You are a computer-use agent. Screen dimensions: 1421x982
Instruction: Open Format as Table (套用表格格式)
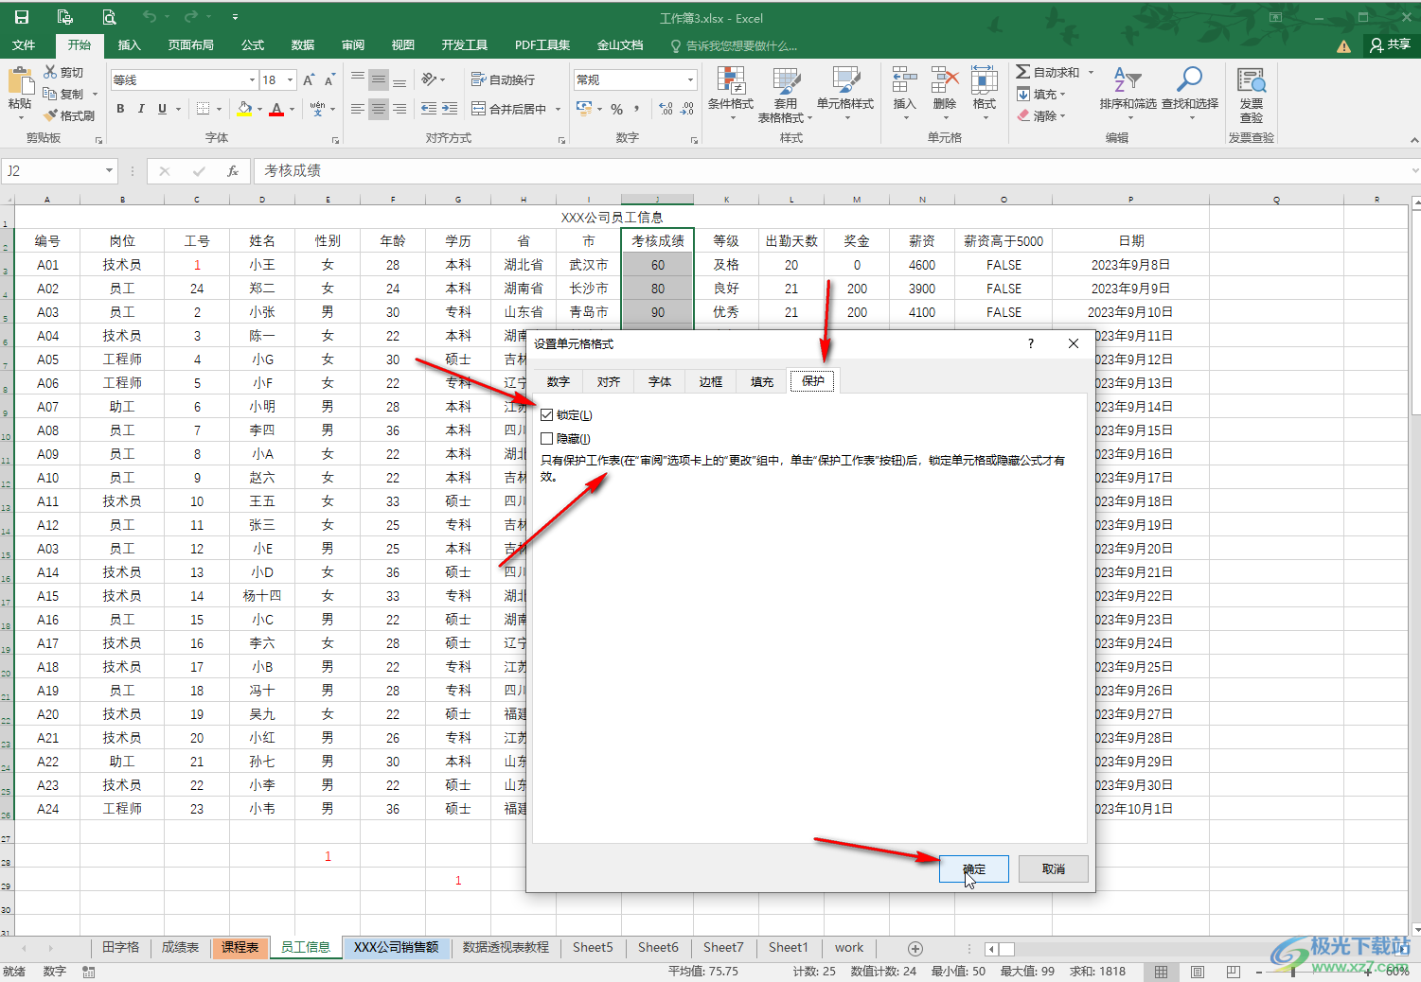tap(785, 95)
